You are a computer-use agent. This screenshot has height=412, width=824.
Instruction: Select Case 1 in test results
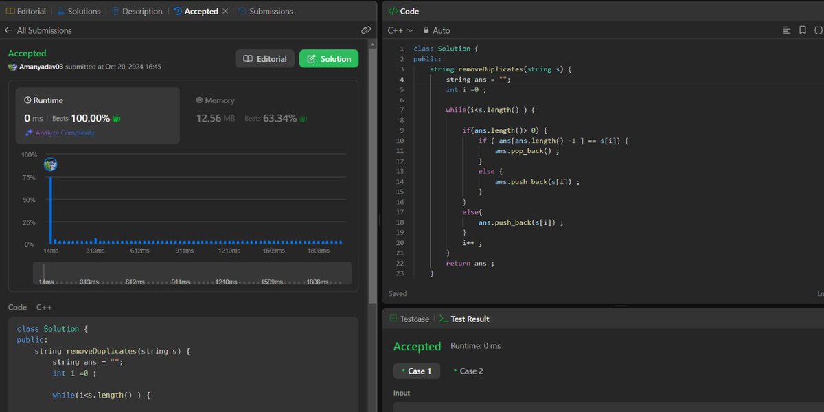point(416,371)
